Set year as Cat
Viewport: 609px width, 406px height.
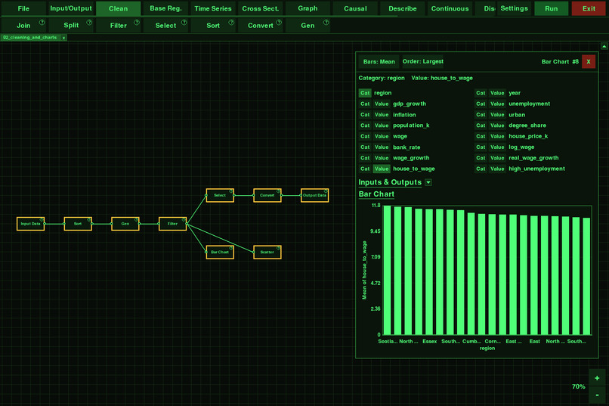click(x=481, y=93)
